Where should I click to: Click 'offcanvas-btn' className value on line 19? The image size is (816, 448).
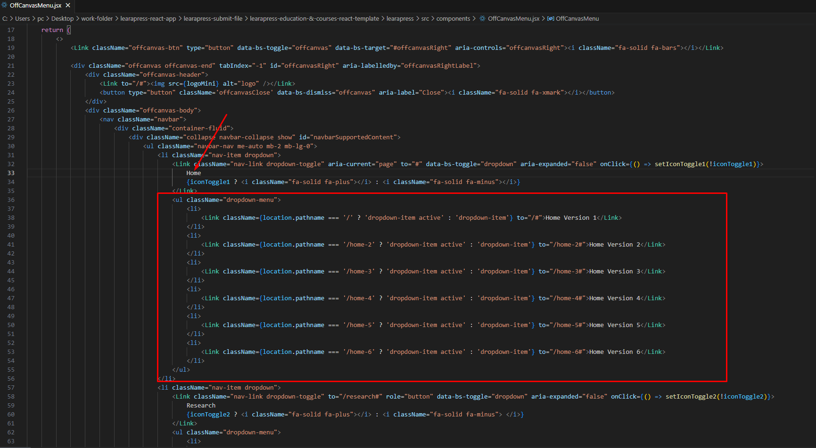pos(156,48)
